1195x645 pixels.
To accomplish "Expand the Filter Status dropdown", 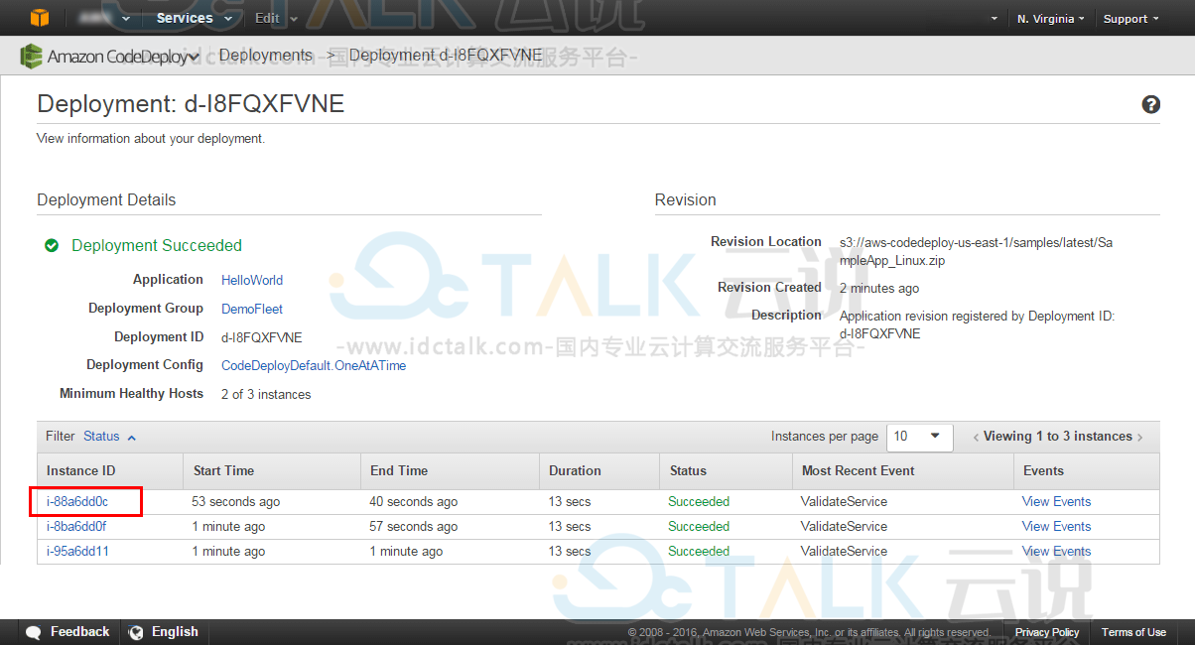I will click(x=110, y=437).
